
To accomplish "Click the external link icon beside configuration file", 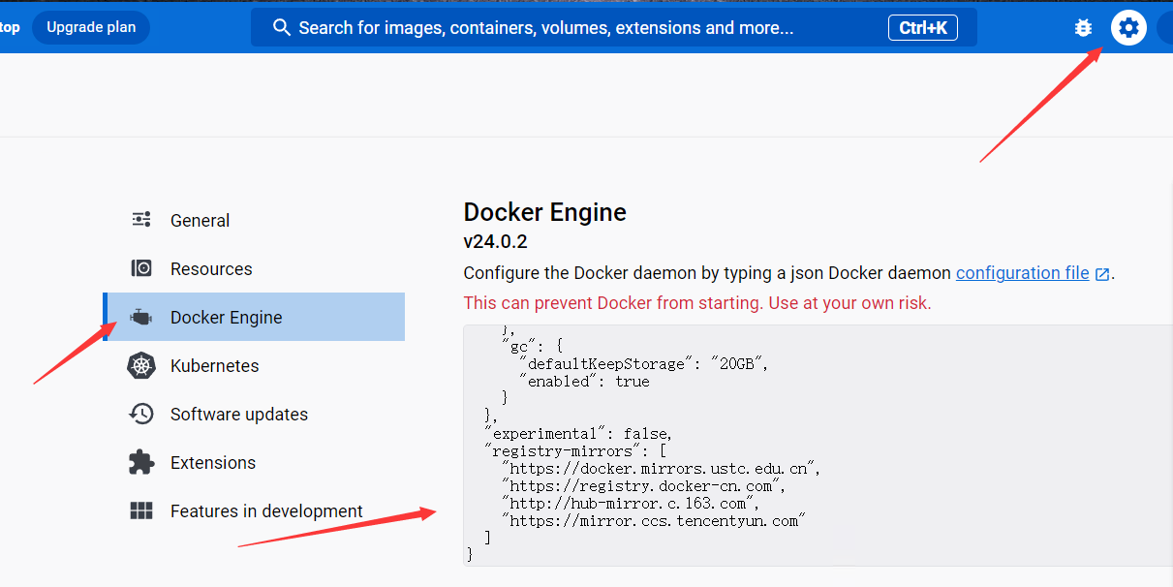I will [1101, 274].
